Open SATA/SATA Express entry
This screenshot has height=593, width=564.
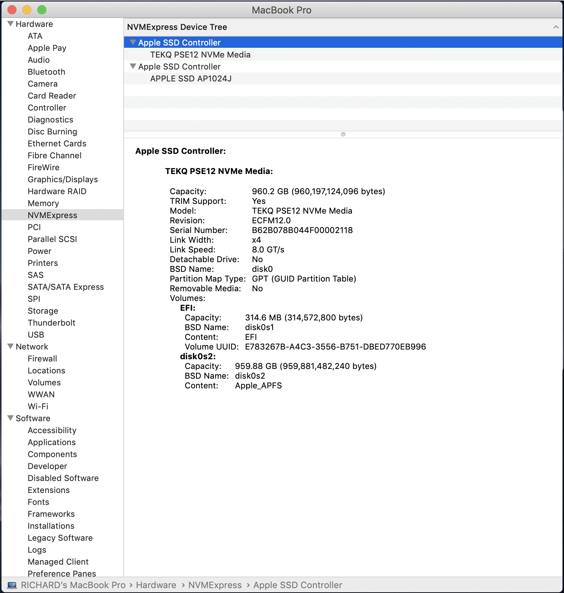coord(66,287)
